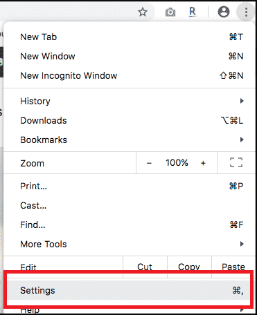Viewport: 257px width, 315px height.
Task: Bookmark this page with the star icon
Action: pos(143,12)
